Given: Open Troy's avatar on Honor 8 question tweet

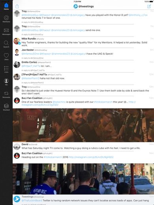Looking at the screenshot, I should coord(17,13).
